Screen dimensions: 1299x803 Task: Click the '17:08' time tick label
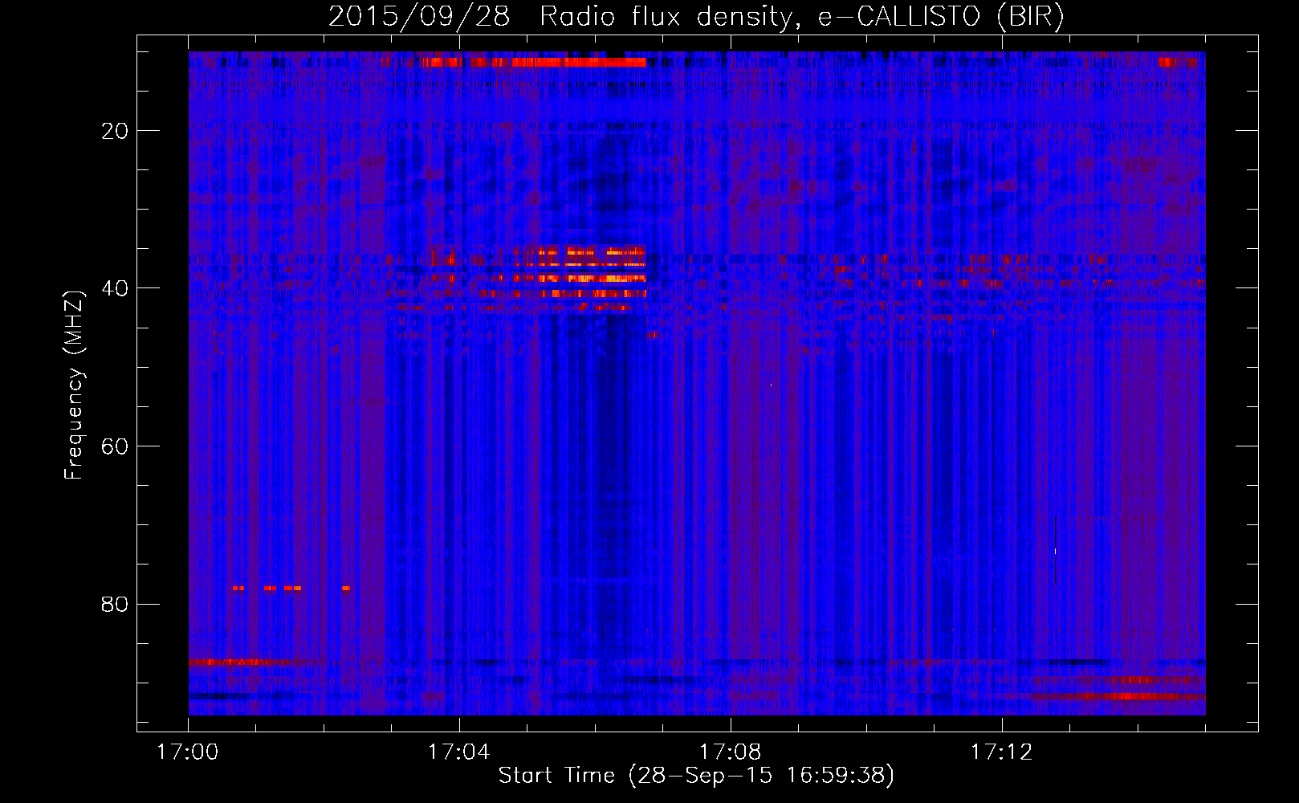[x=731, y=752]
